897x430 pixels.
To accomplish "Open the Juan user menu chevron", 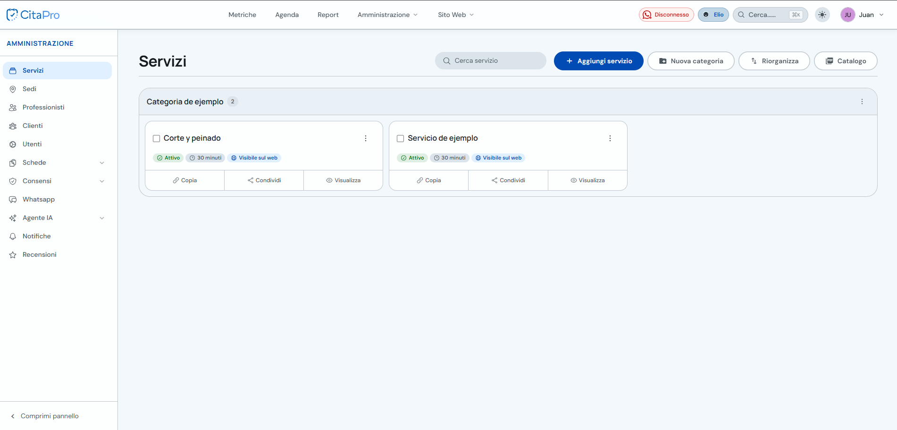I will (881, 15).
